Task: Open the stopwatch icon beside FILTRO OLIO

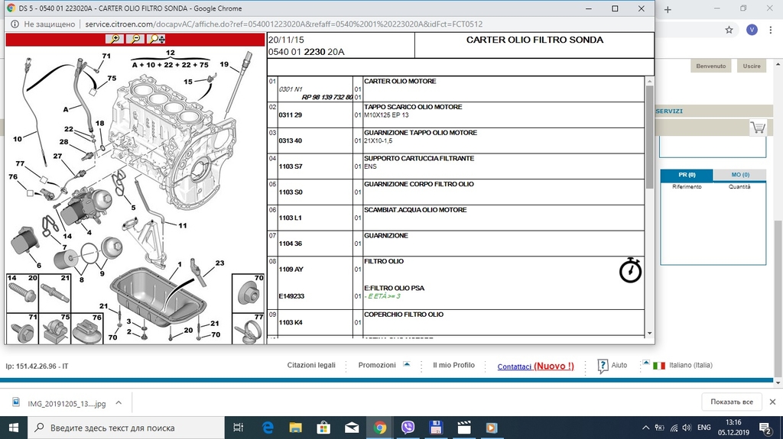Action: pyautogui.click(x=630, y=270)
